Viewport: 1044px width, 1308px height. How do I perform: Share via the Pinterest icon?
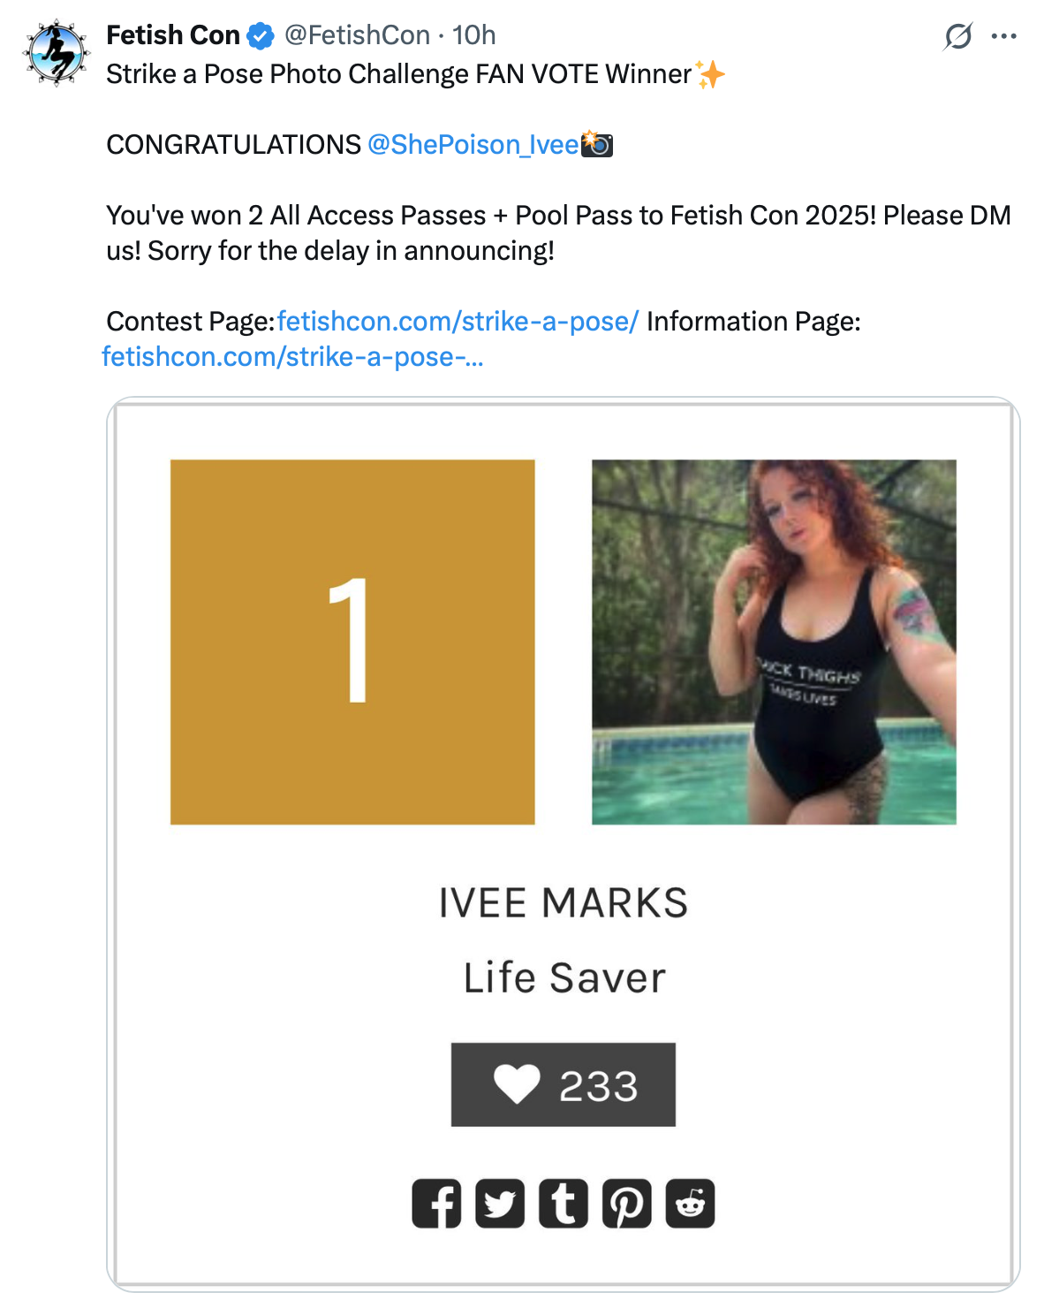[627, 1204]
